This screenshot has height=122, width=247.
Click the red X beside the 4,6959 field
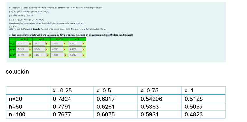point(84,54)
